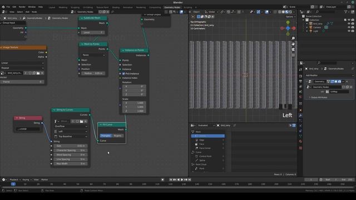
Task: Open the Global transform orientation dropdown
Action: click(211, 12)
